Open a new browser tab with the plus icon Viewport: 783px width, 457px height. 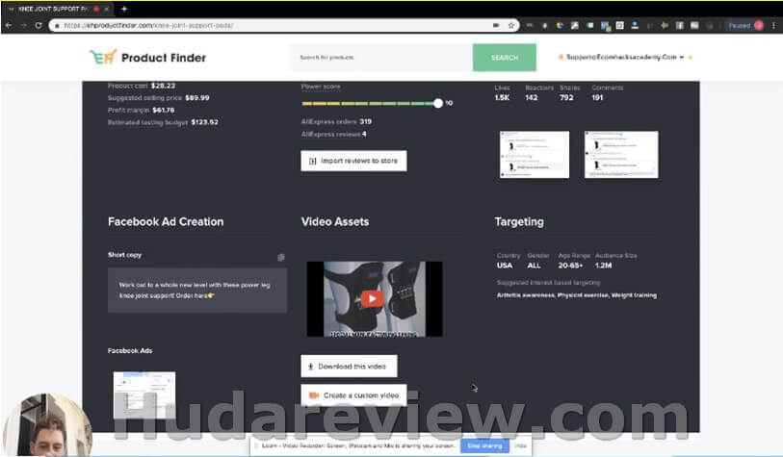coord(124,9)
